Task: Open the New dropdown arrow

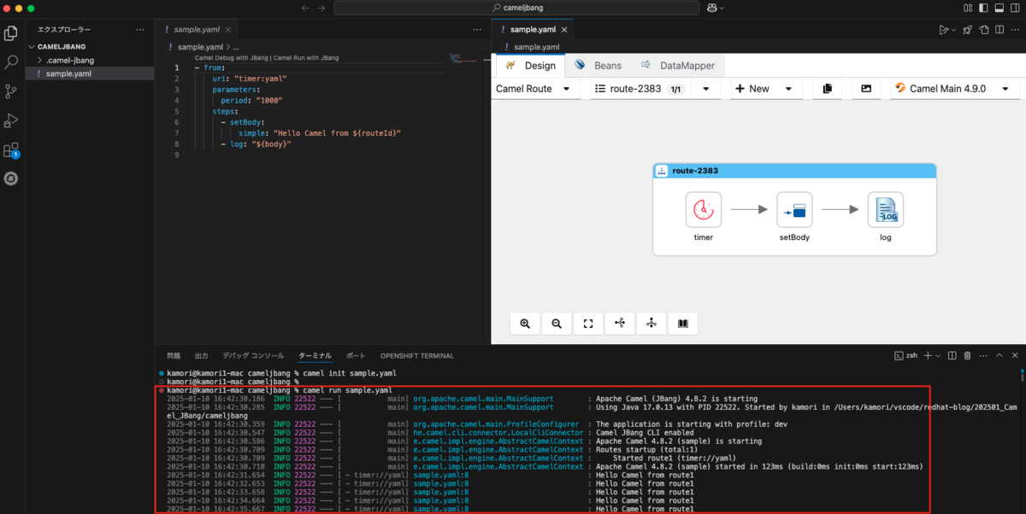Action: (788, 89)
